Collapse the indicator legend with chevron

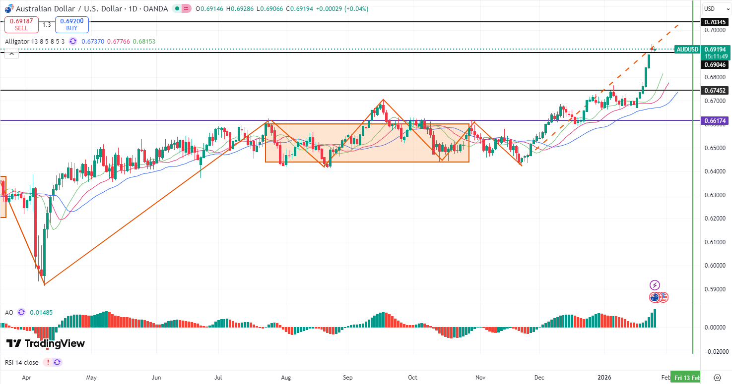pyautogui.click(x=11, y=54)
